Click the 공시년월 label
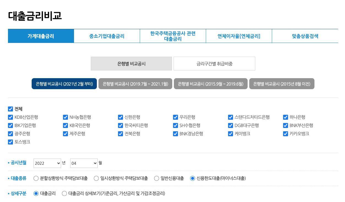The image size is (345, 202). (x=19, y=163)
